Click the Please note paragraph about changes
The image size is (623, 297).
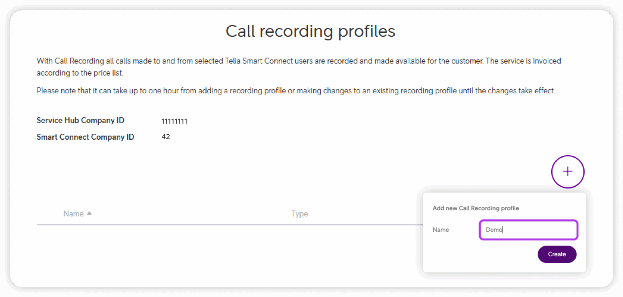pos(296,90)
